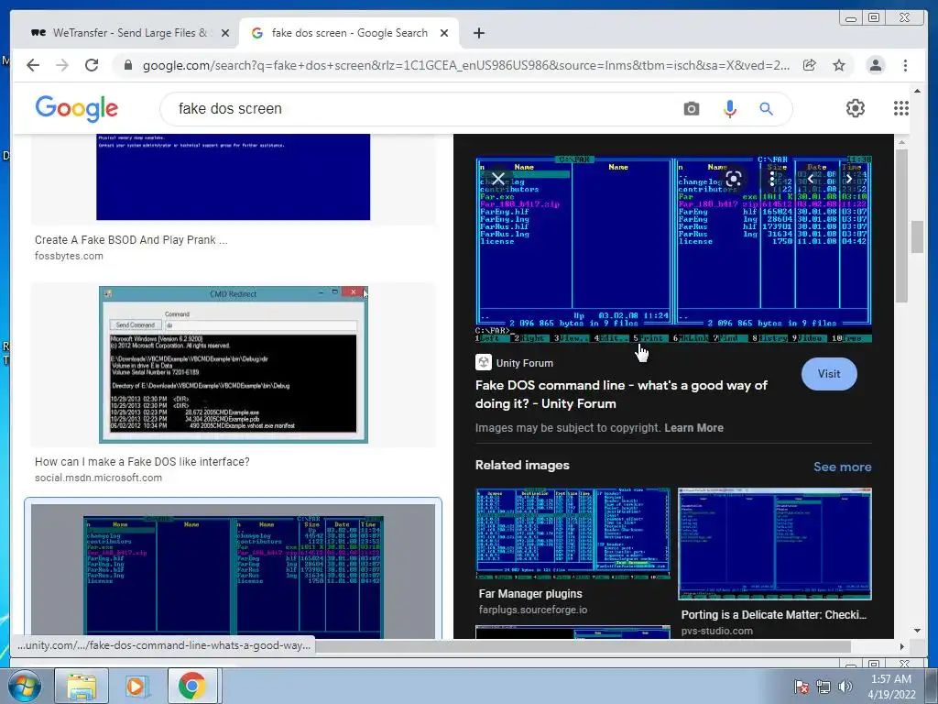Click the page scroll up arrow
This screenshot has height=704, width=938.
pos(917,91)
